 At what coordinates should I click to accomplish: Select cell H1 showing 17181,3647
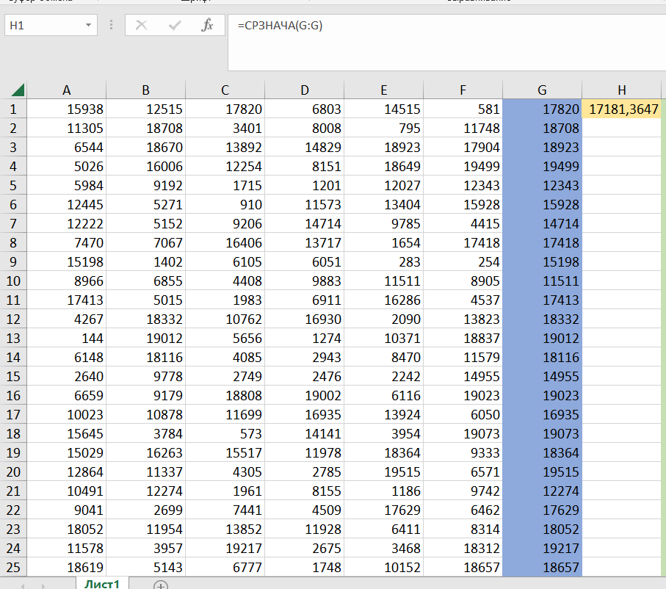click(621, 109)
